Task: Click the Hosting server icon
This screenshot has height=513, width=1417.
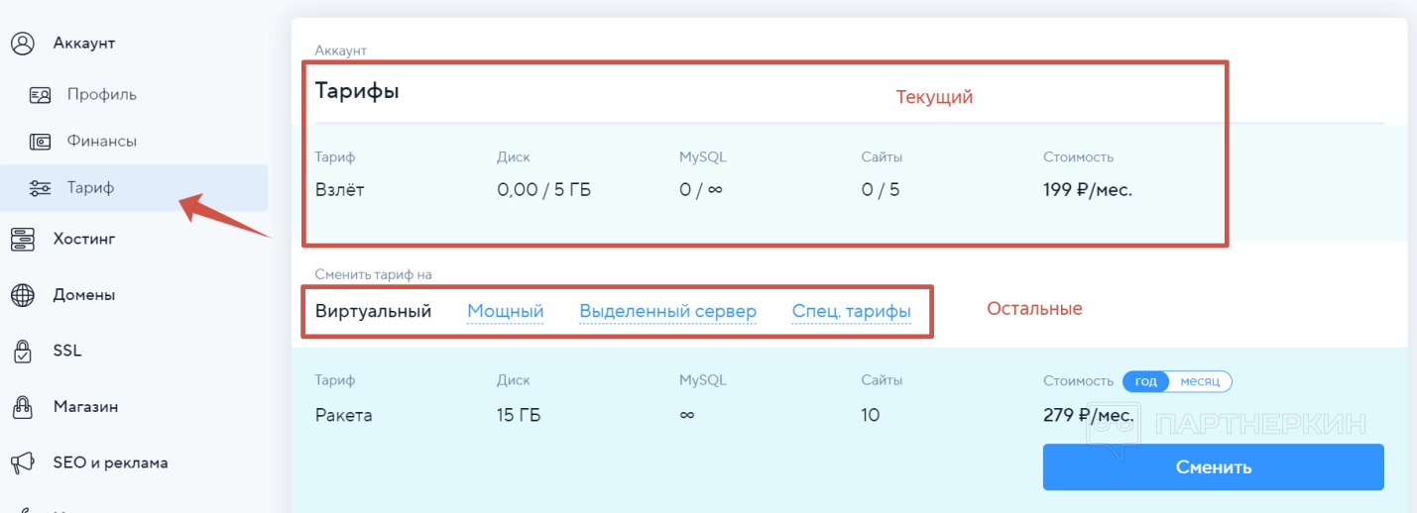Action: [23, 239]
